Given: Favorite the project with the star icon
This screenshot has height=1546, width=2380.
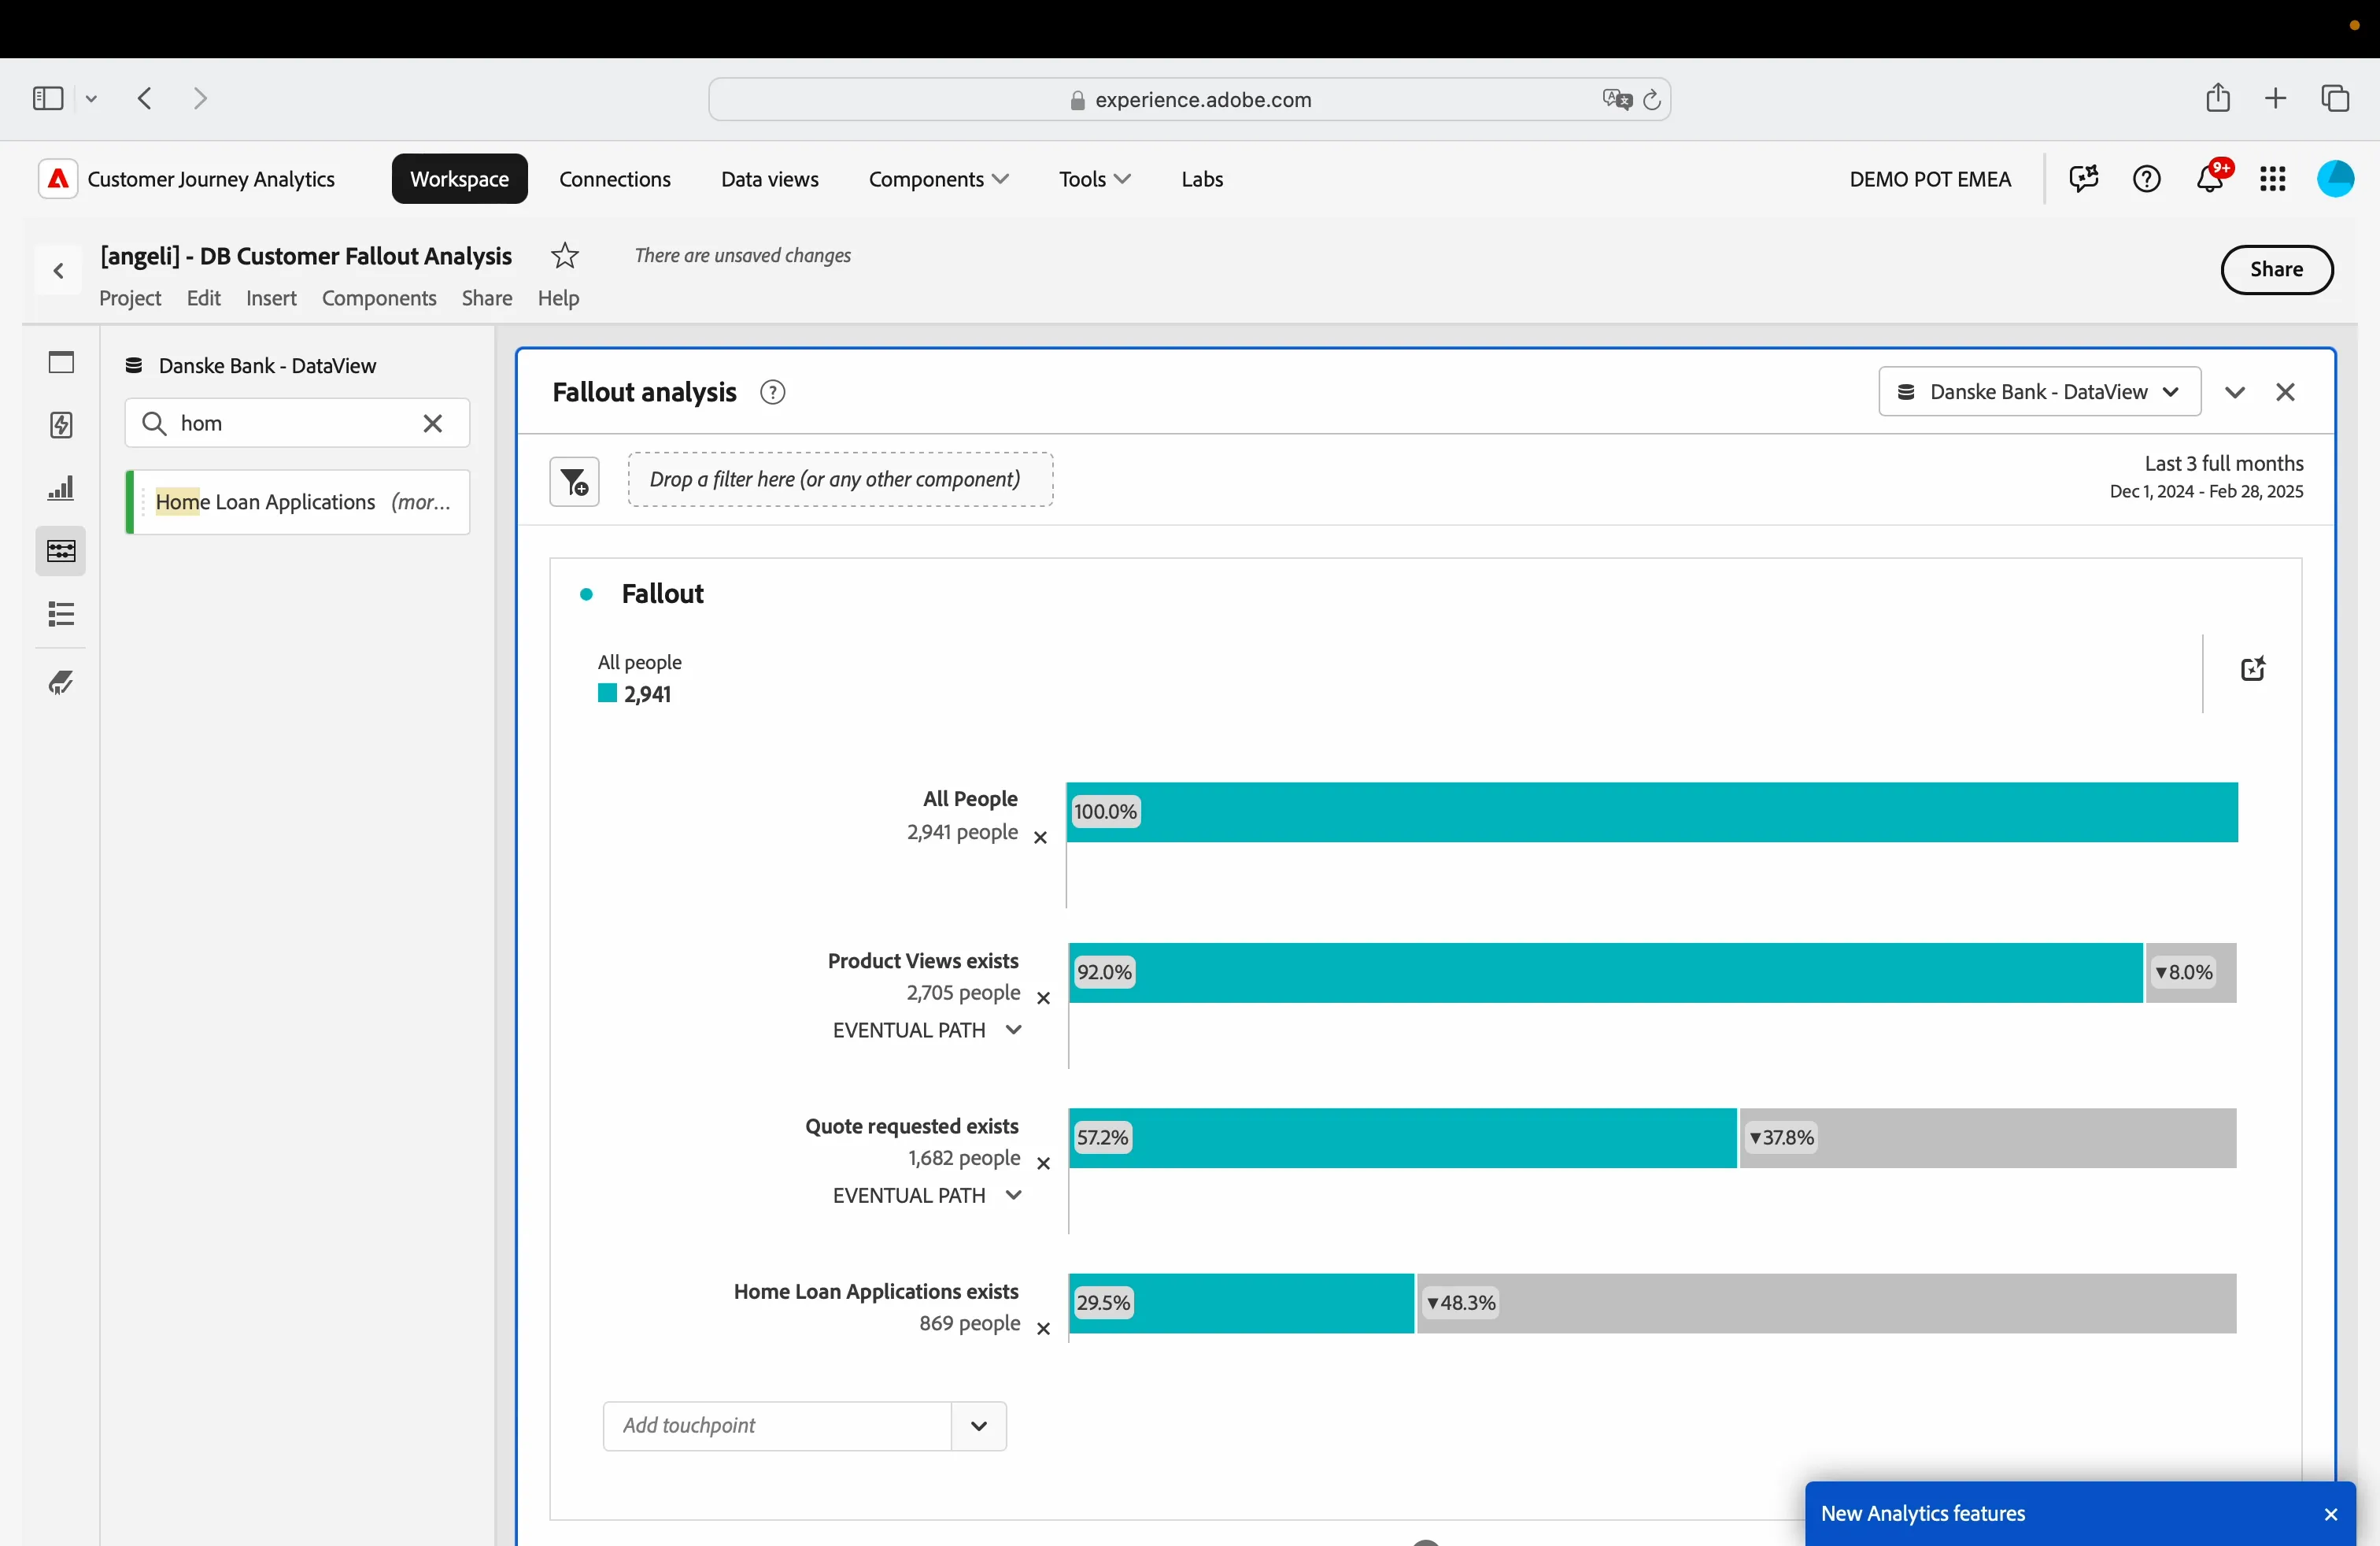Looking at the screenshot, I should click(565, 256).
